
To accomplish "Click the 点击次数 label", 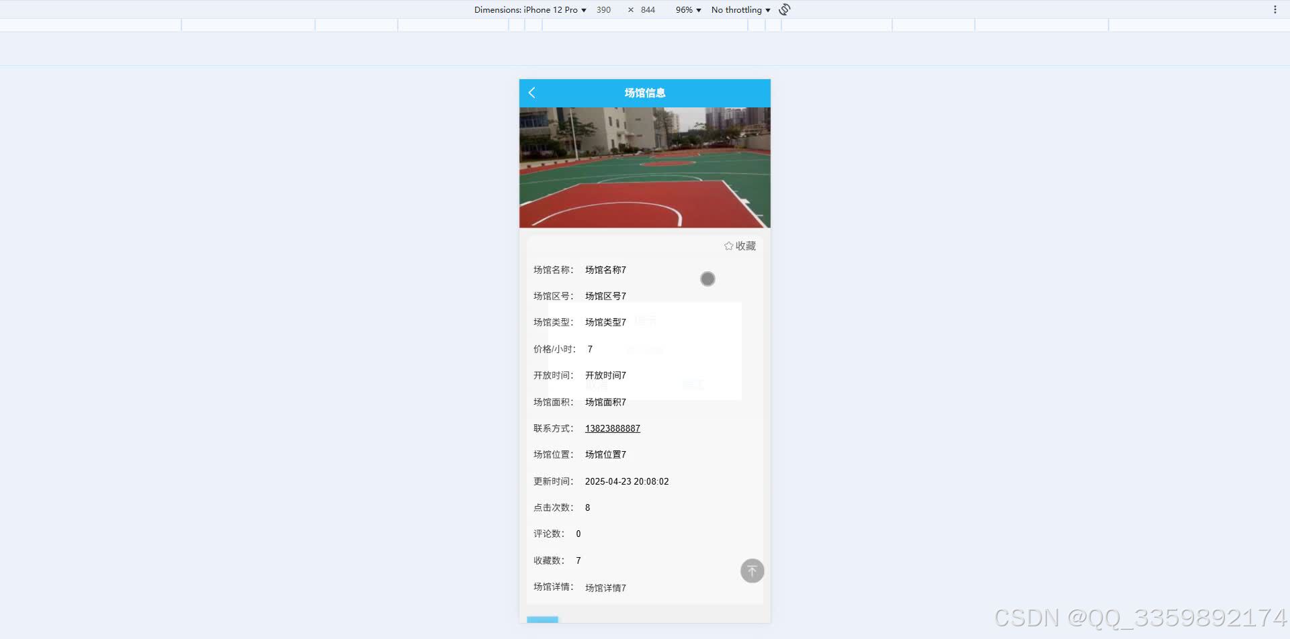I will tap(554, 507).
